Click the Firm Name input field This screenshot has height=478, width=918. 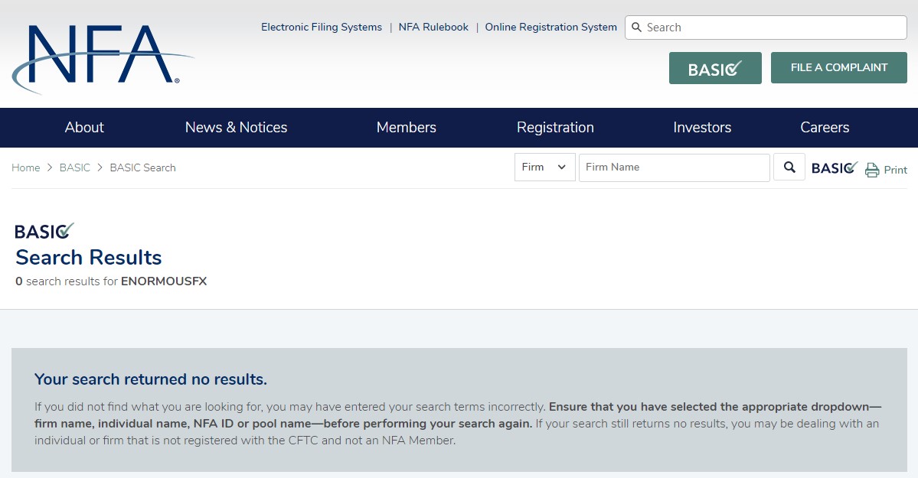pyautogui.click(x=674, y=167)
